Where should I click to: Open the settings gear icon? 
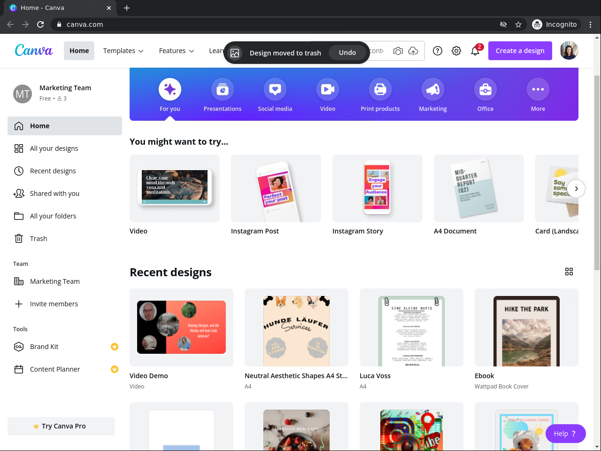coord(456,51)
